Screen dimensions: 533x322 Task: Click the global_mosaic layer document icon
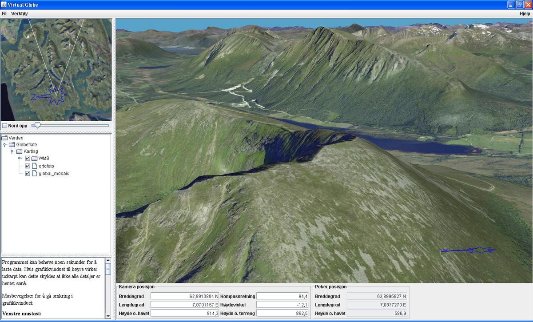[x=35, y=173]
